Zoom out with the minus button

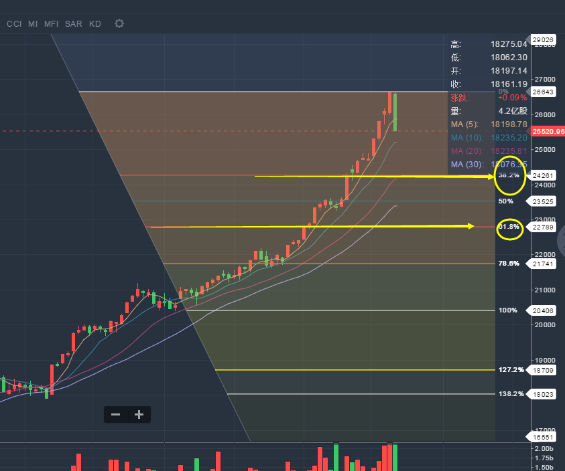(x=115, y=414)
